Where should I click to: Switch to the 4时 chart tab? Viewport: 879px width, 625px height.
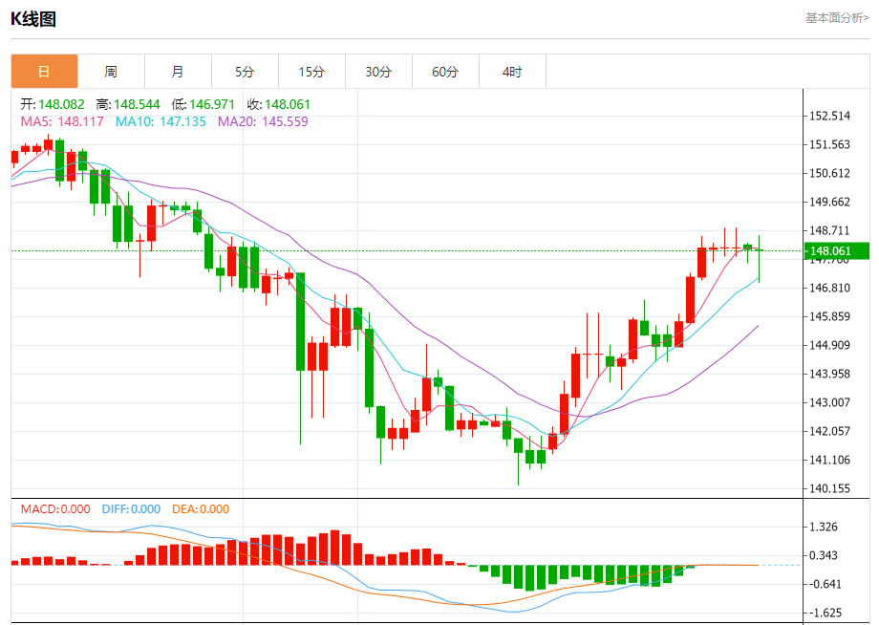tap(512, 72)
